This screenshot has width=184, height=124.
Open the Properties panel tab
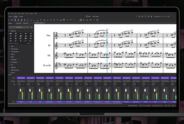[25, 23]
